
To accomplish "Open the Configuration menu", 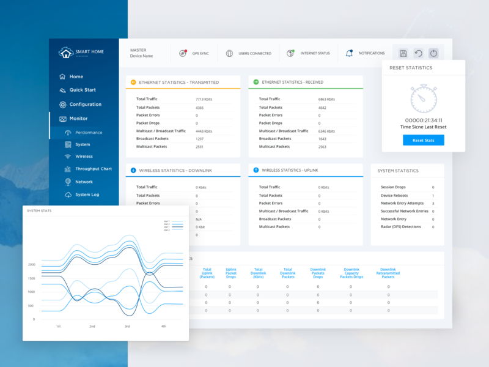I will click(x=85, y=105).
